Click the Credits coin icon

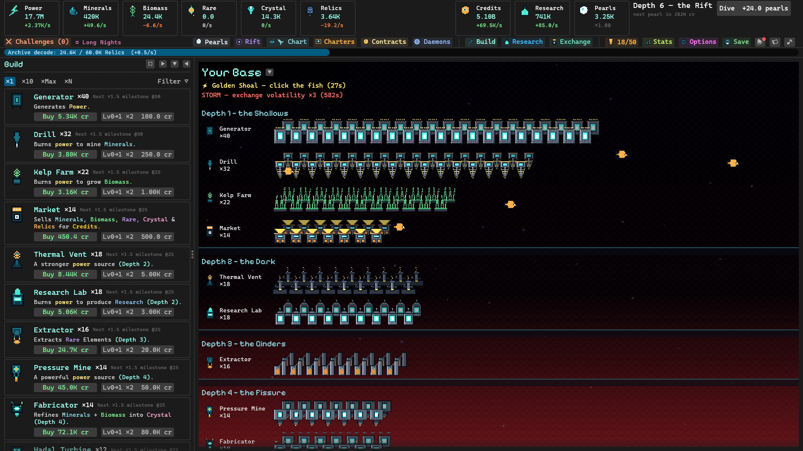(465, 10)
